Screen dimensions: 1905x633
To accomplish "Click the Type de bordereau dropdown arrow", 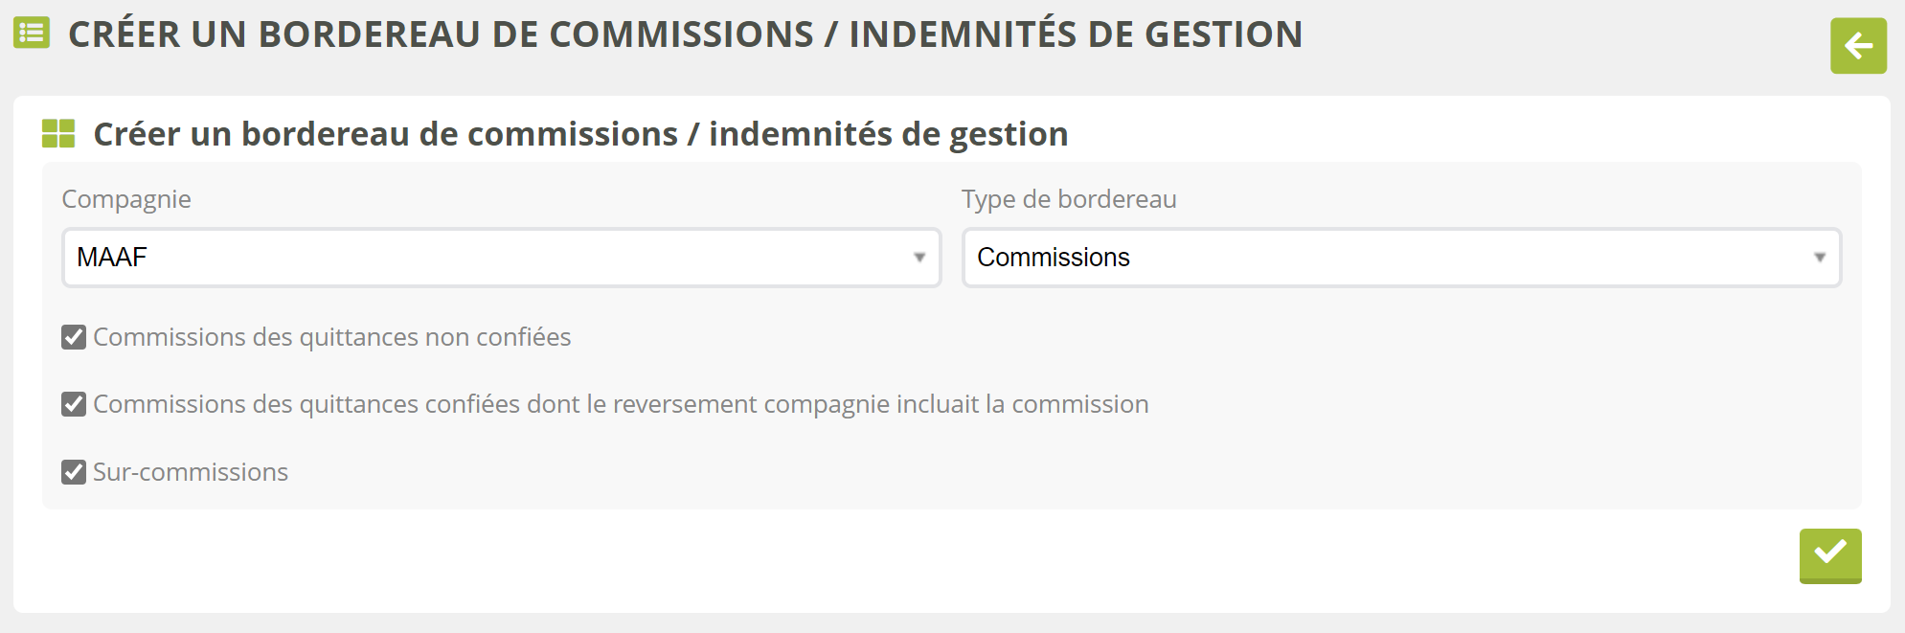I will click(1820, 258).
